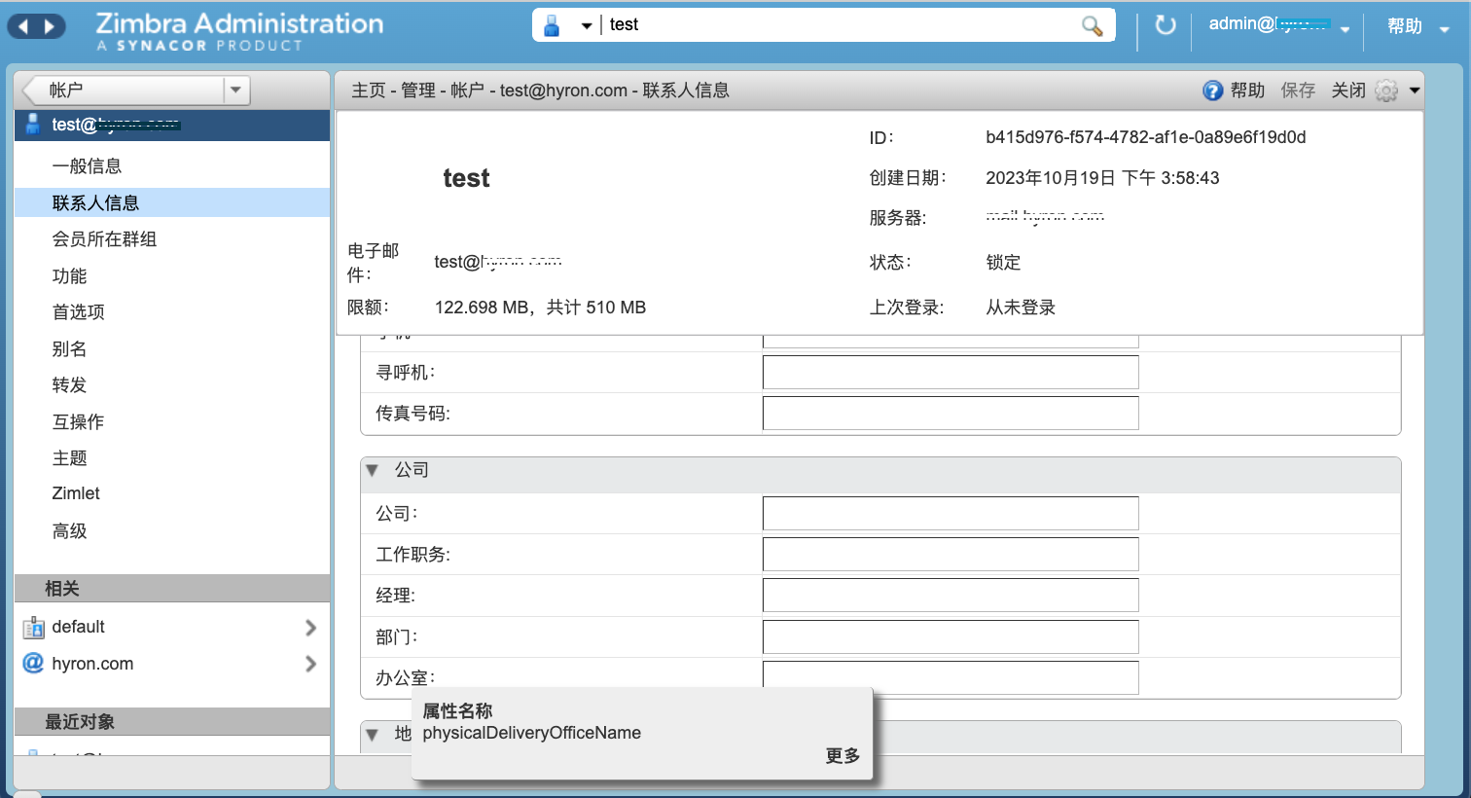This screenshot has height=798, width=1471.
Task: Open the 帐户 dropdown arrow in sidebar
Action: click(236, 90)
